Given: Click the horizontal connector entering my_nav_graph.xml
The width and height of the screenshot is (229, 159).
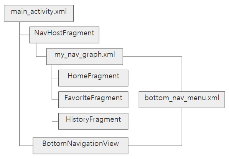Looking at the screenshot, I should (x=41, y=56).
